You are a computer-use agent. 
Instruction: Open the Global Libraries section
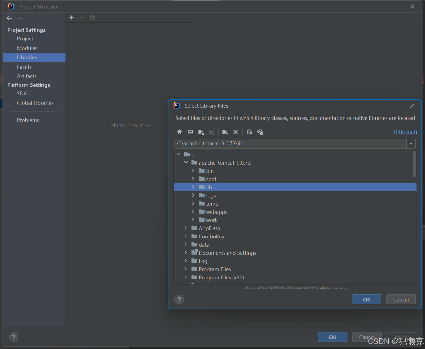[35, 103]
